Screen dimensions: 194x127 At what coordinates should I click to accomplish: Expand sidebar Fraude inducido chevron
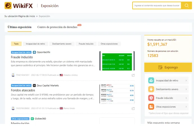tap(186, 98)
